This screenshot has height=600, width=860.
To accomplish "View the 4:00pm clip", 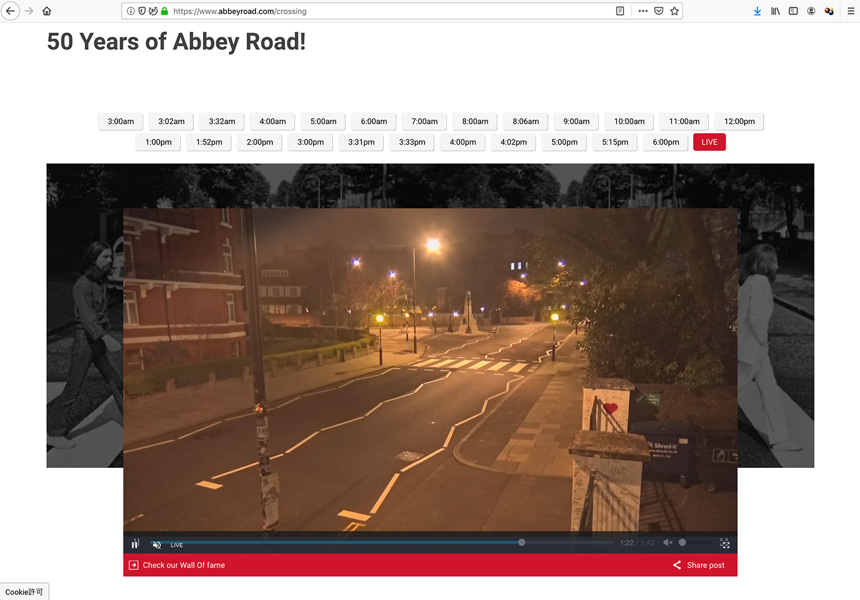I will pyautogui.click(x=463, y=142).
